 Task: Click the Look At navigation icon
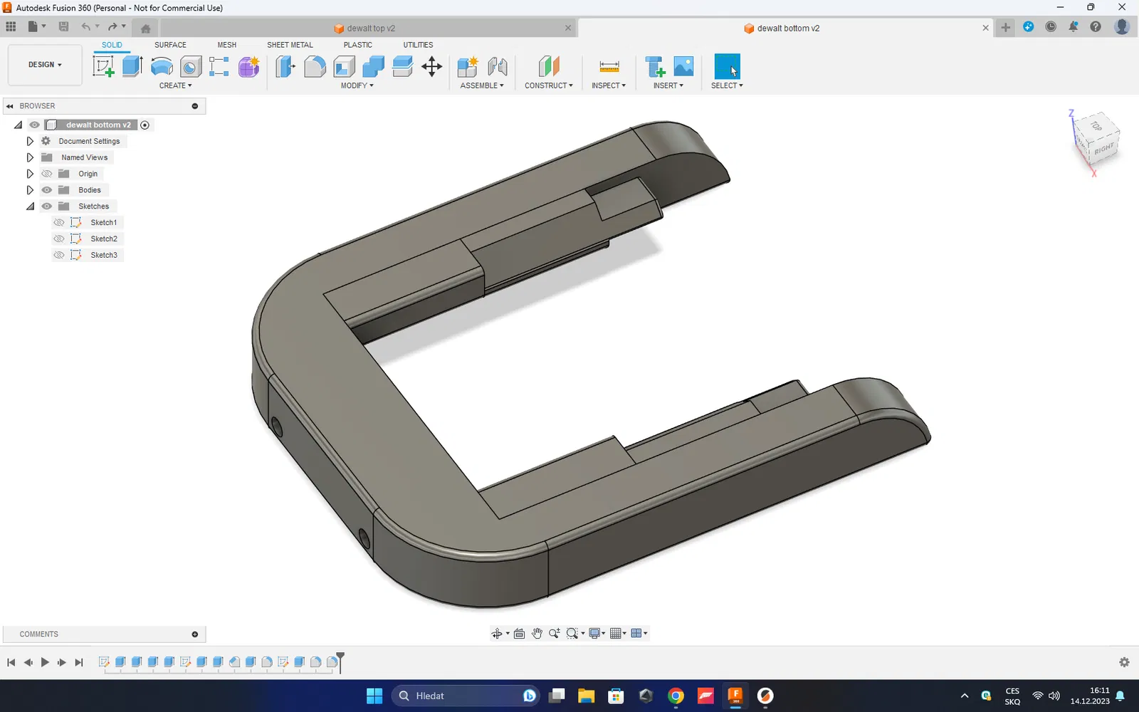coord(520,634)
